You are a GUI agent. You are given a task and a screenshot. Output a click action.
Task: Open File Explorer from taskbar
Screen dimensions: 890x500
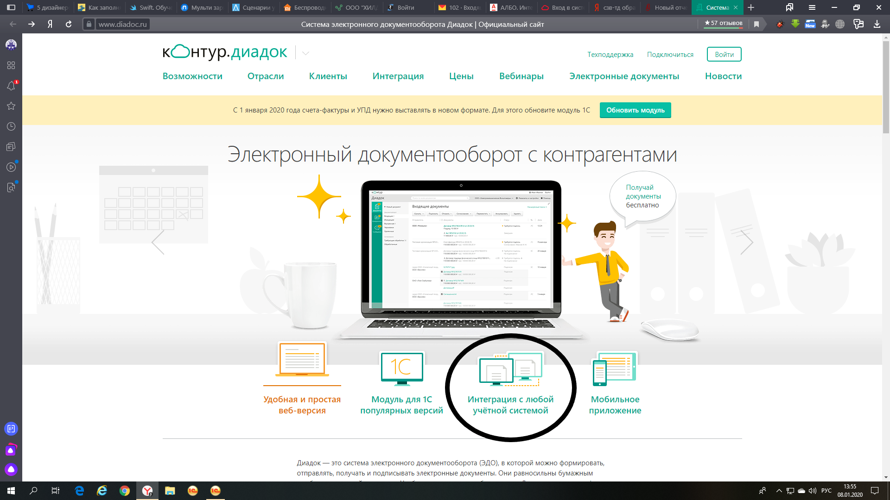pos(170,491)
